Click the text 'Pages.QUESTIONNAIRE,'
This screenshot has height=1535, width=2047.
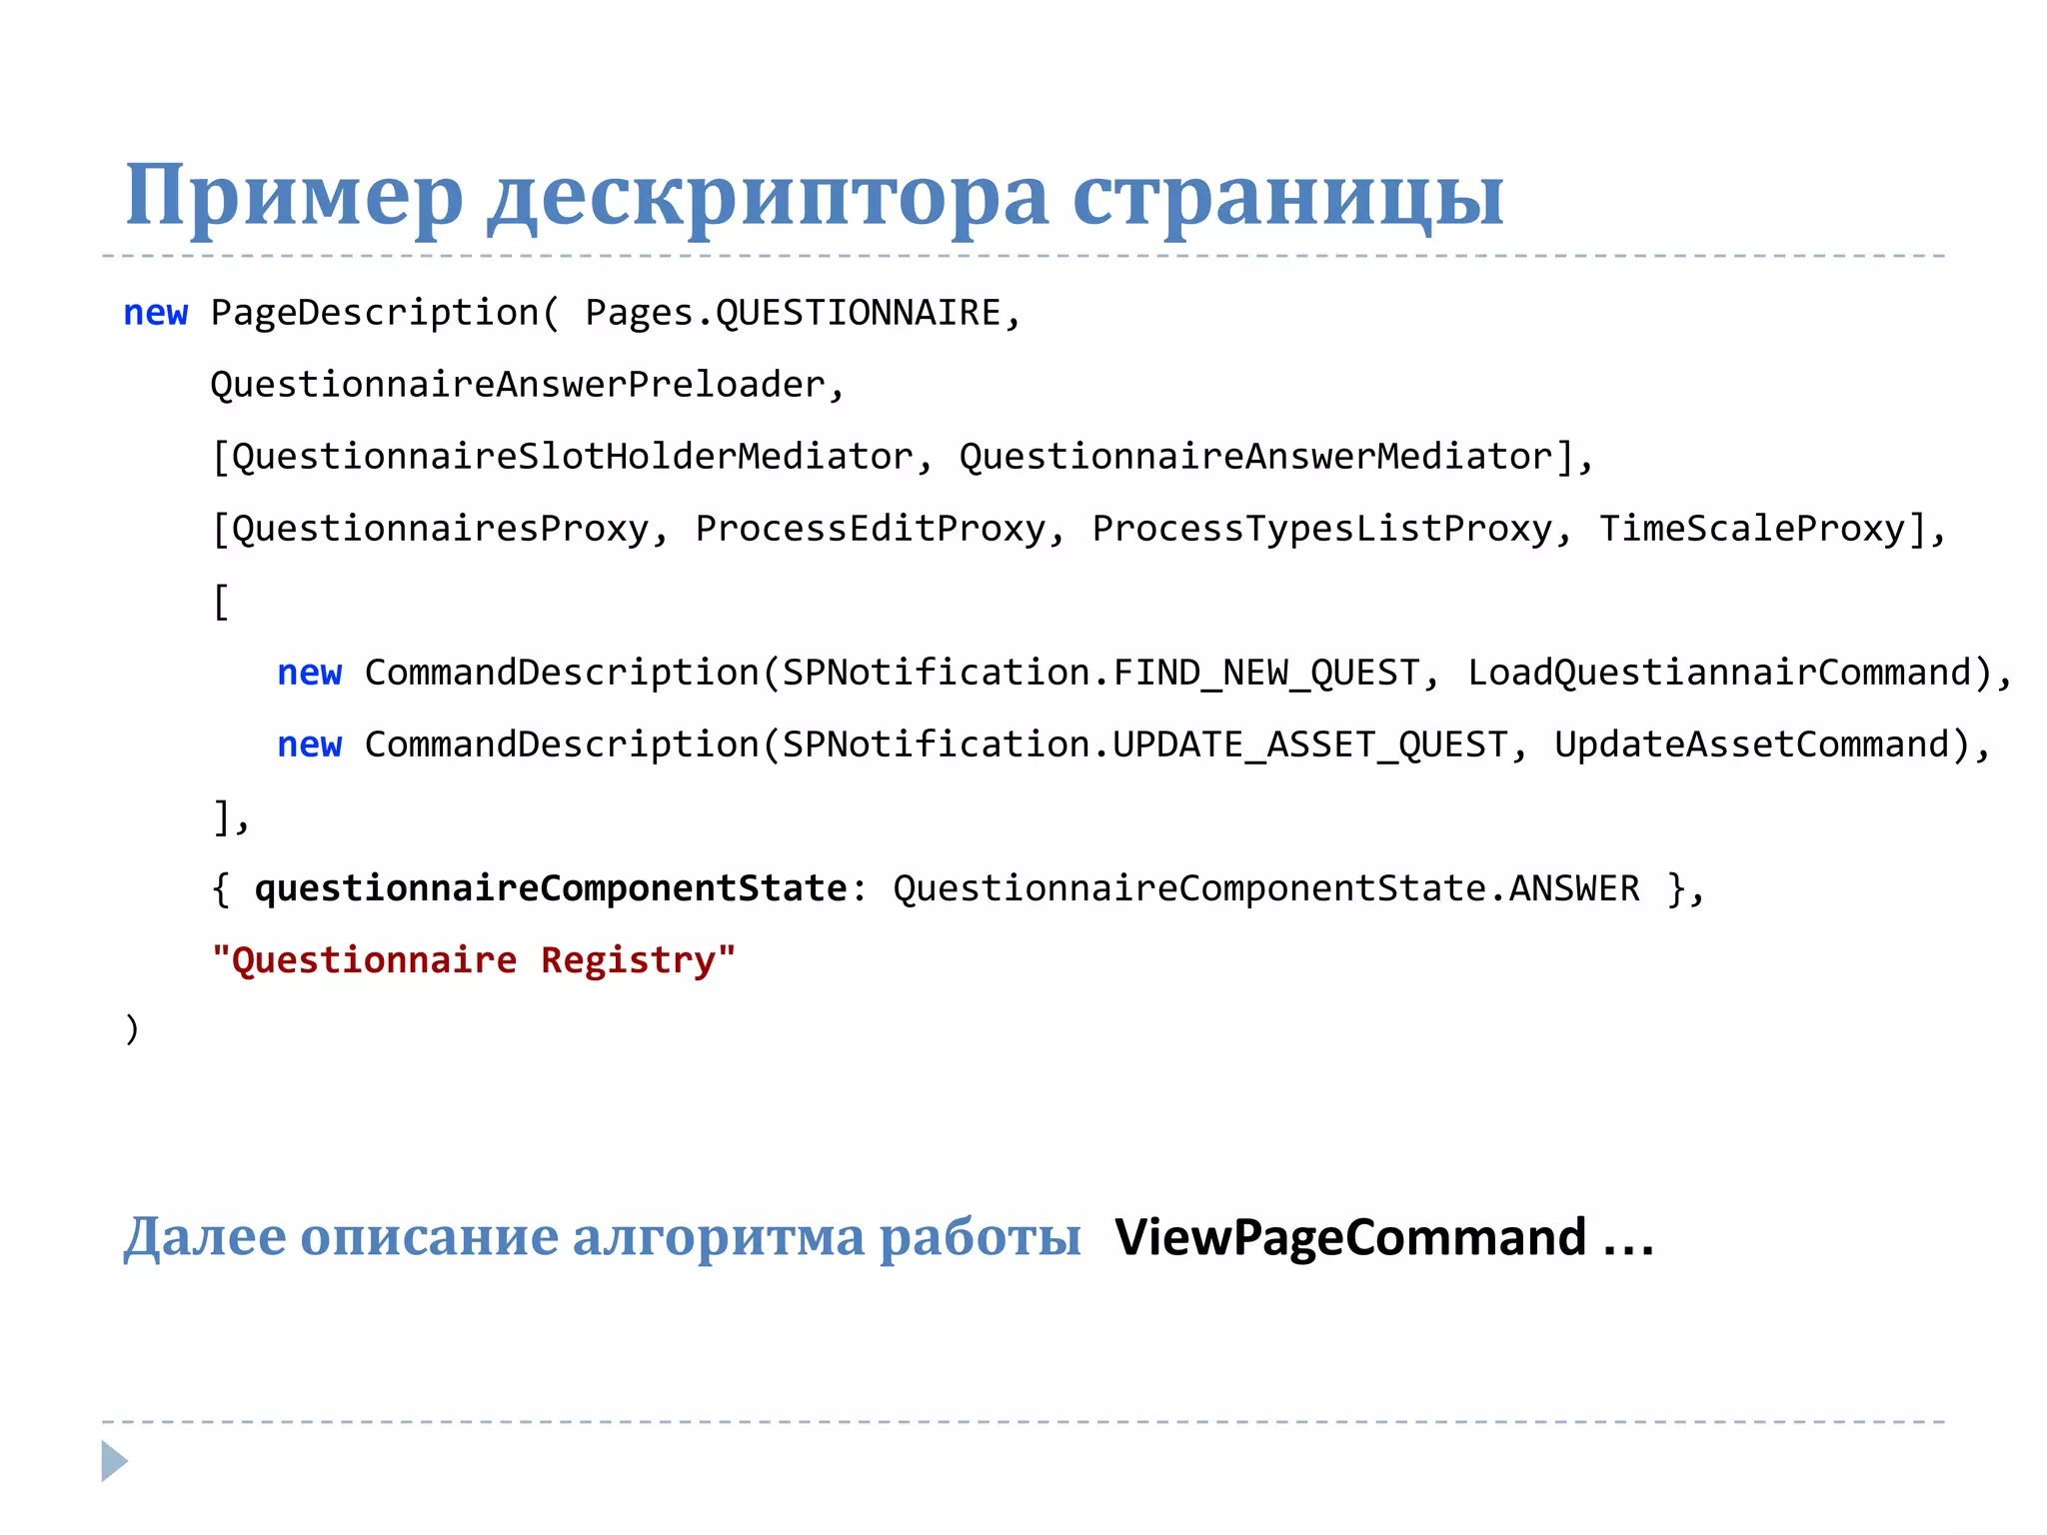(803, 313)
